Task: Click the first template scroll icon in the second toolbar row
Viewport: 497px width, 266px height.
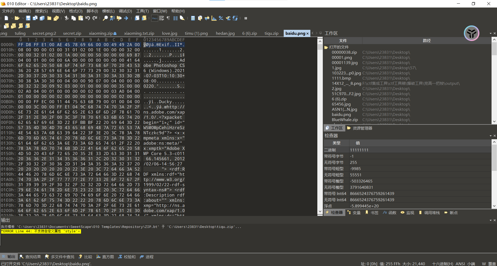Action: tap(6, 26)
